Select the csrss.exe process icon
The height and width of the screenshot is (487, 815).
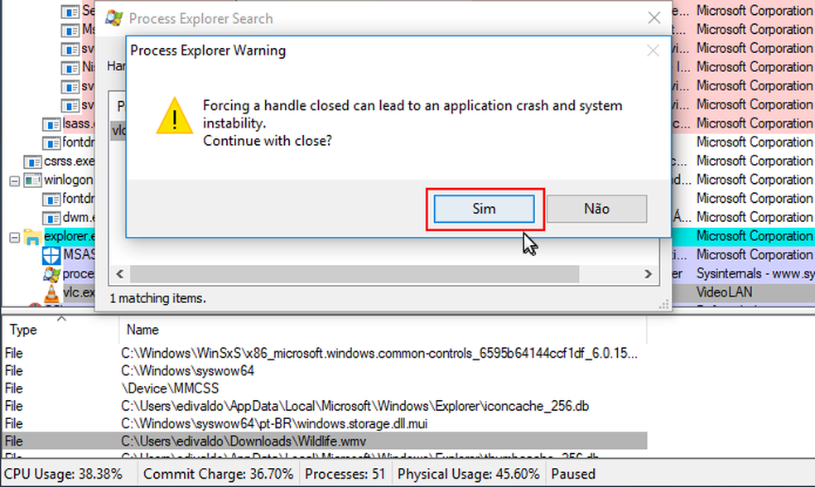click(33, 161)
